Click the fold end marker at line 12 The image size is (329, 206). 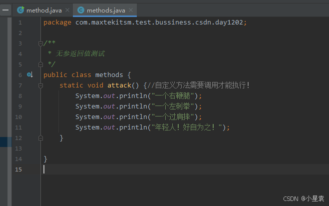click(41, 138)
